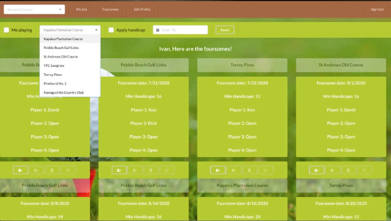Viewport: 391px width, 221px height.
Task: Leave the Torrey Pines 7/31/2020 foursome
Action: tap(234, 170)
